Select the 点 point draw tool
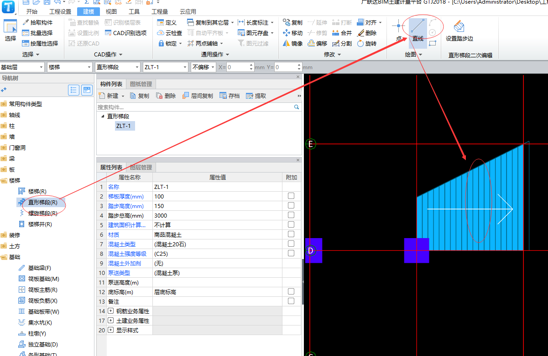Image resolution: width=548 pixels, height=356 pixels. click(399, 30)
